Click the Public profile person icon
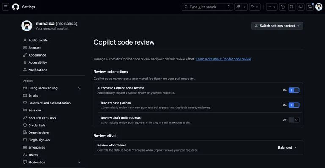 tap(25, 40)
